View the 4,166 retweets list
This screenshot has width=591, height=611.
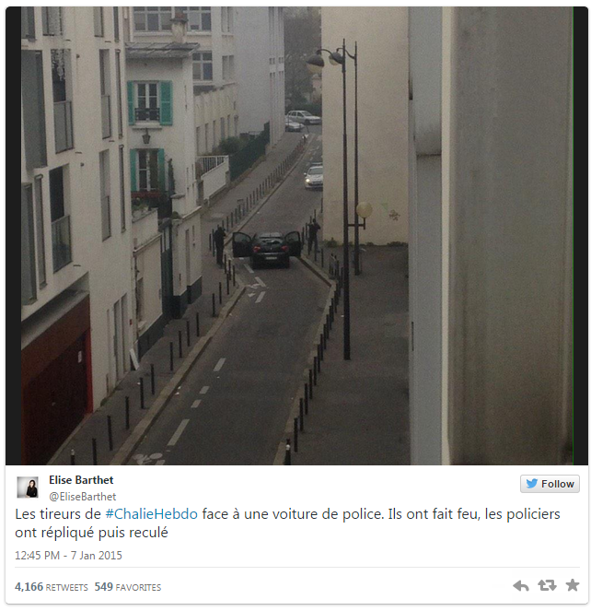tap(52, 587)
